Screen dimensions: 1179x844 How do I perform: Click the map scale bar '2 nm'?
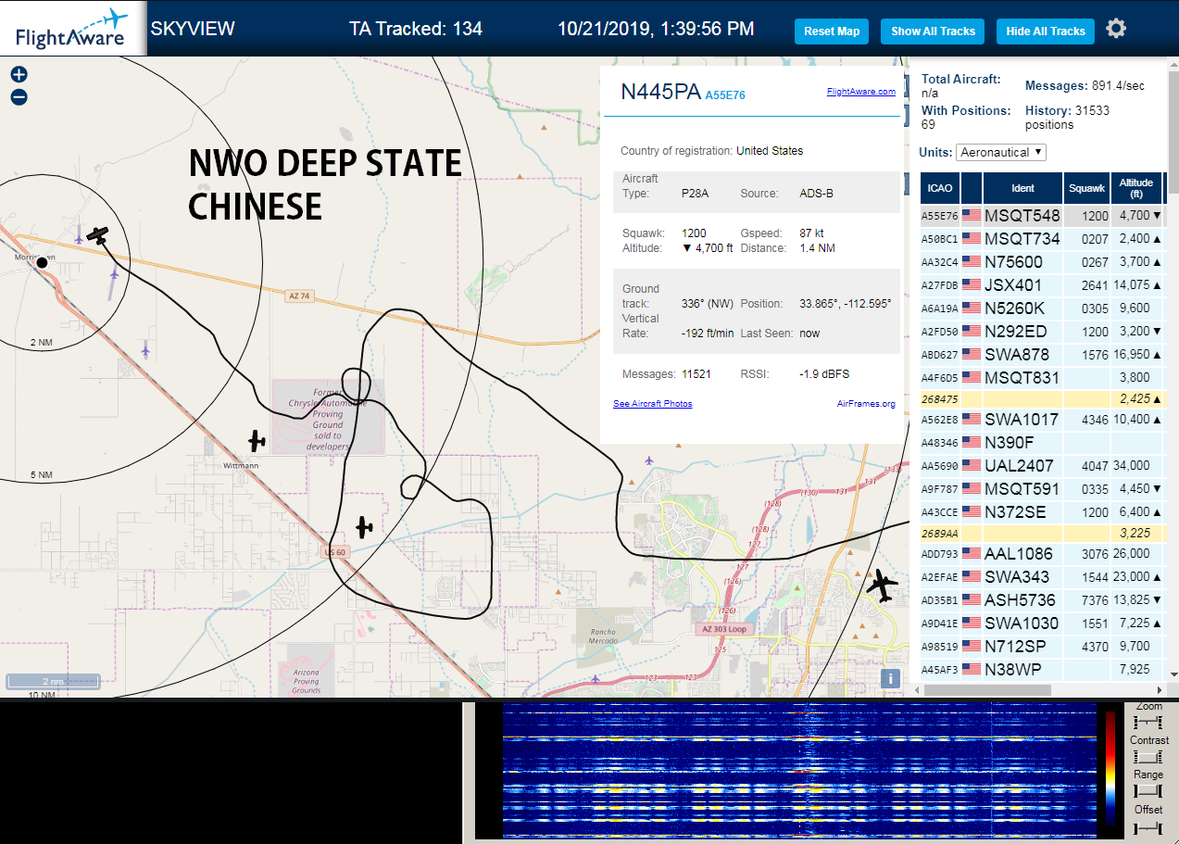click(54, 681)
